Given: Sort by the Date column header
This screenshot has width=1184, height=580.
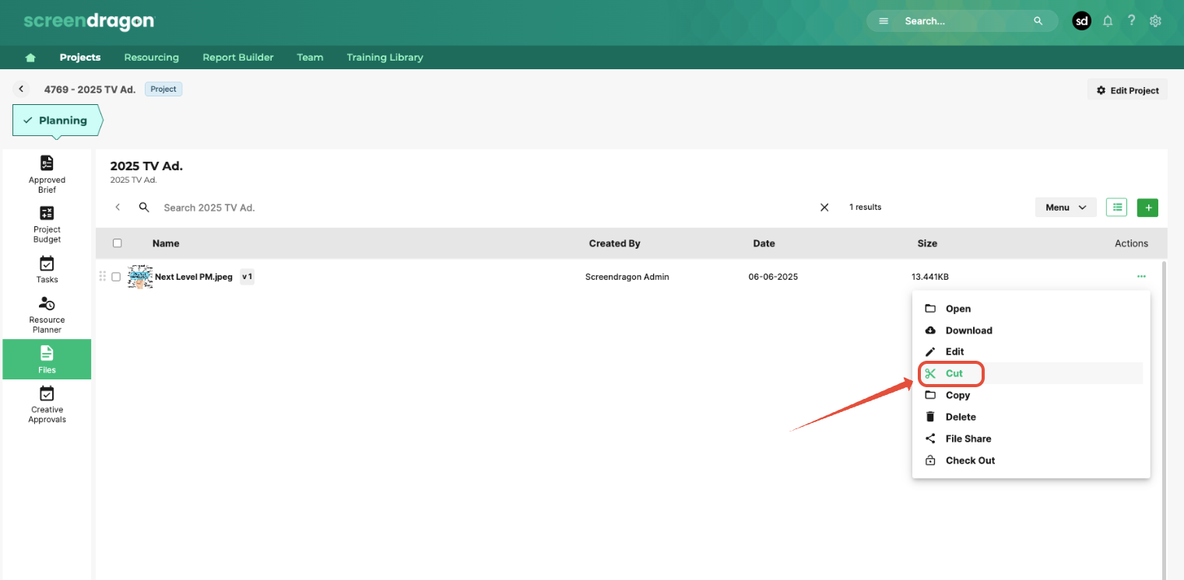Looking at the screenshot, I should coord(764,243).
